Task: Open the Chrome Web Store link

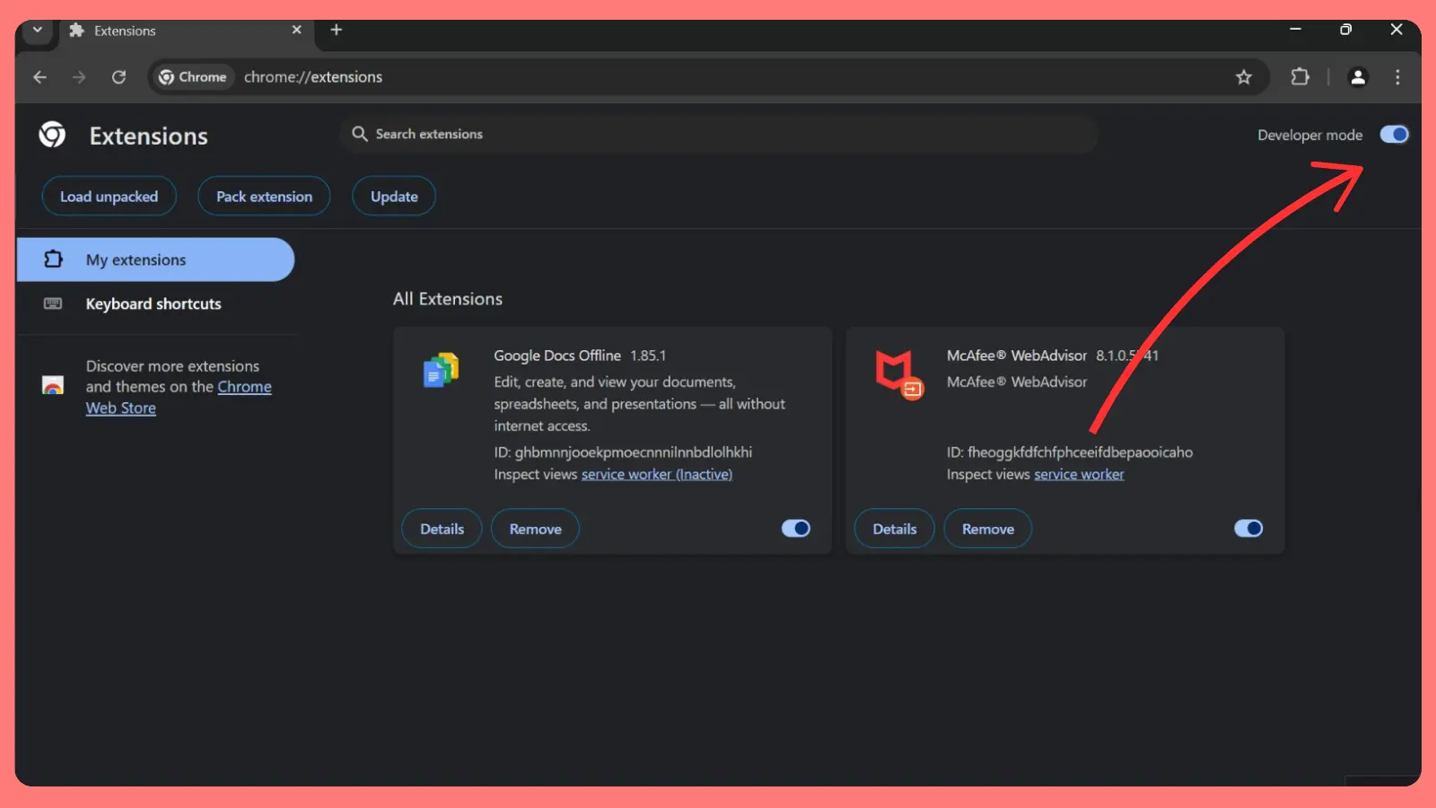Action: (244, 386)
